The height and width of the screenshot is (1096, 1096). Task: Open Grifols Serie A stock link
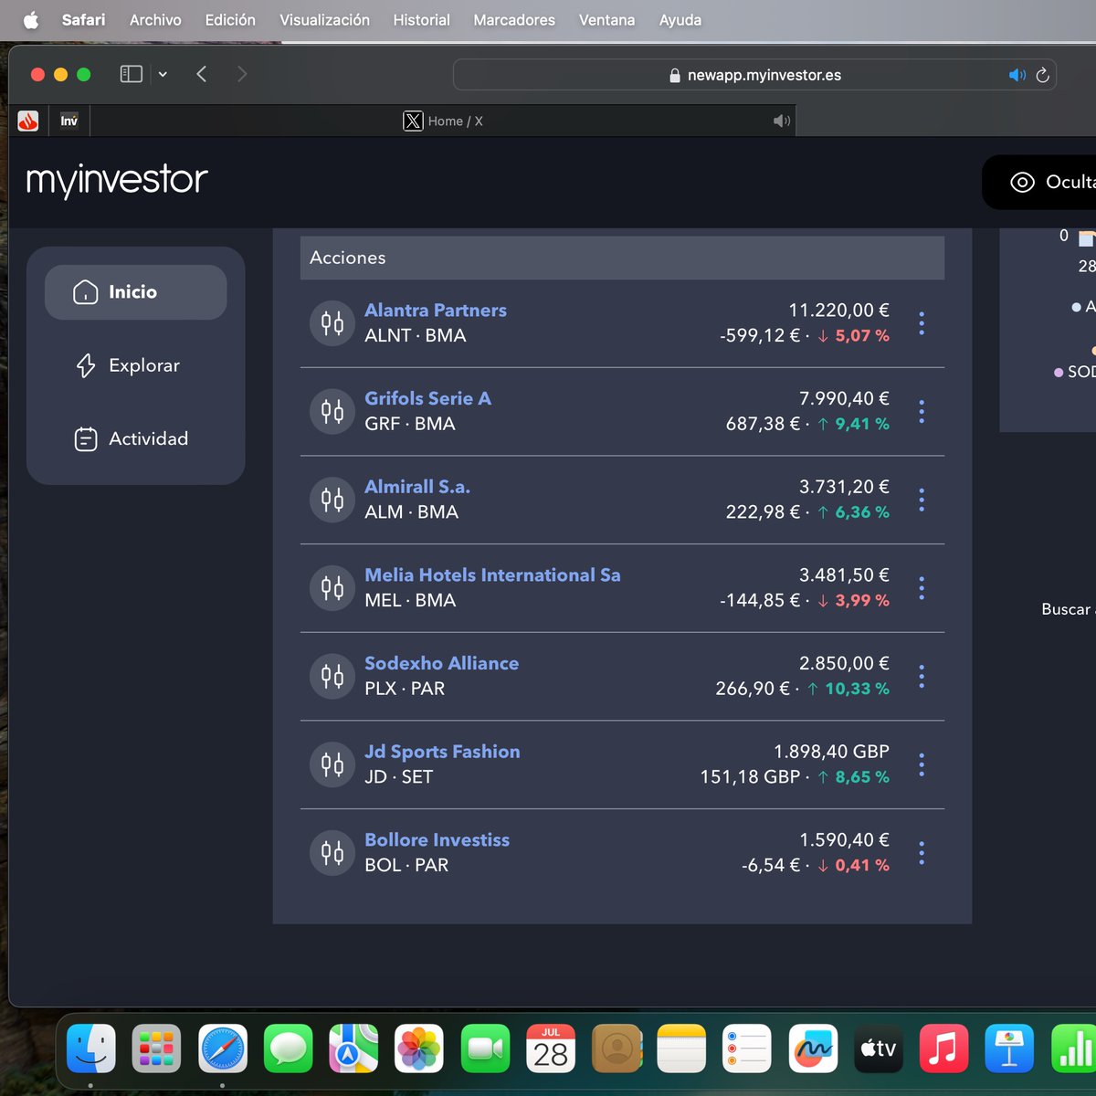coord(427,398)
